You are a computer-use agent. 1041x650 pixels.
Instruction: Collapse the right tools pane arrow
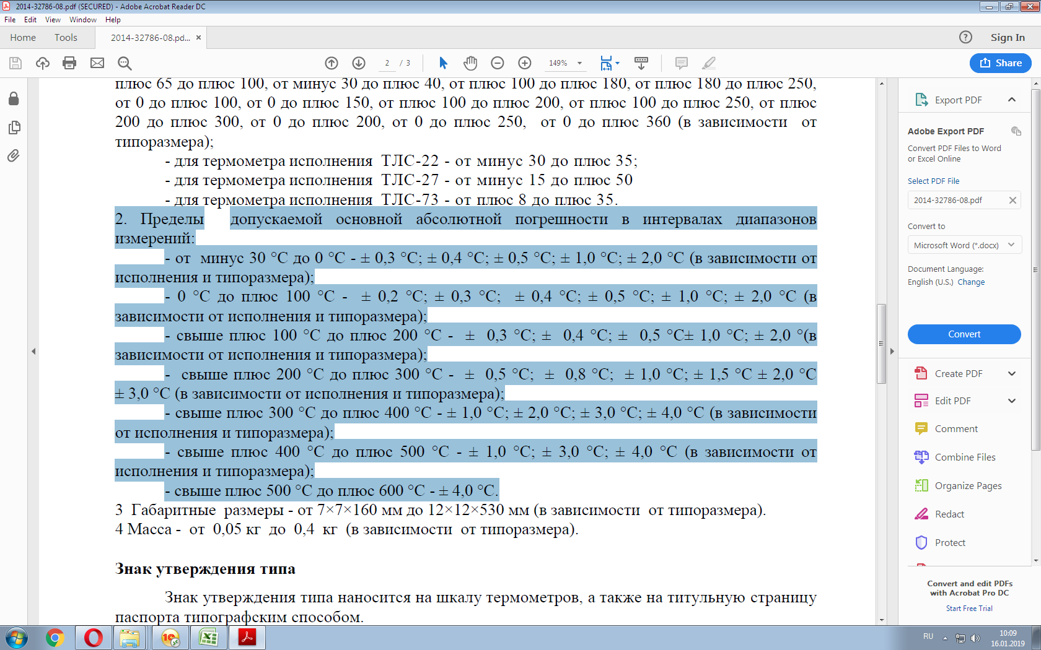click(x=892, y=352)
